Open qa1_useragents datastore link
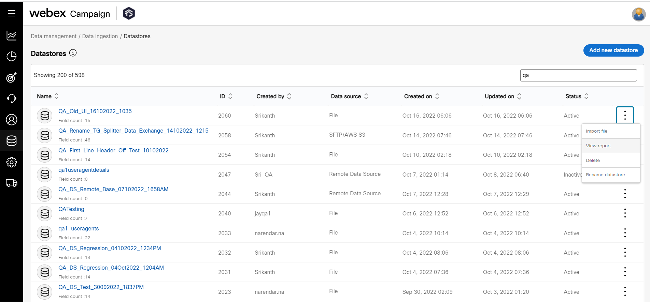 (x=79, y=228)
